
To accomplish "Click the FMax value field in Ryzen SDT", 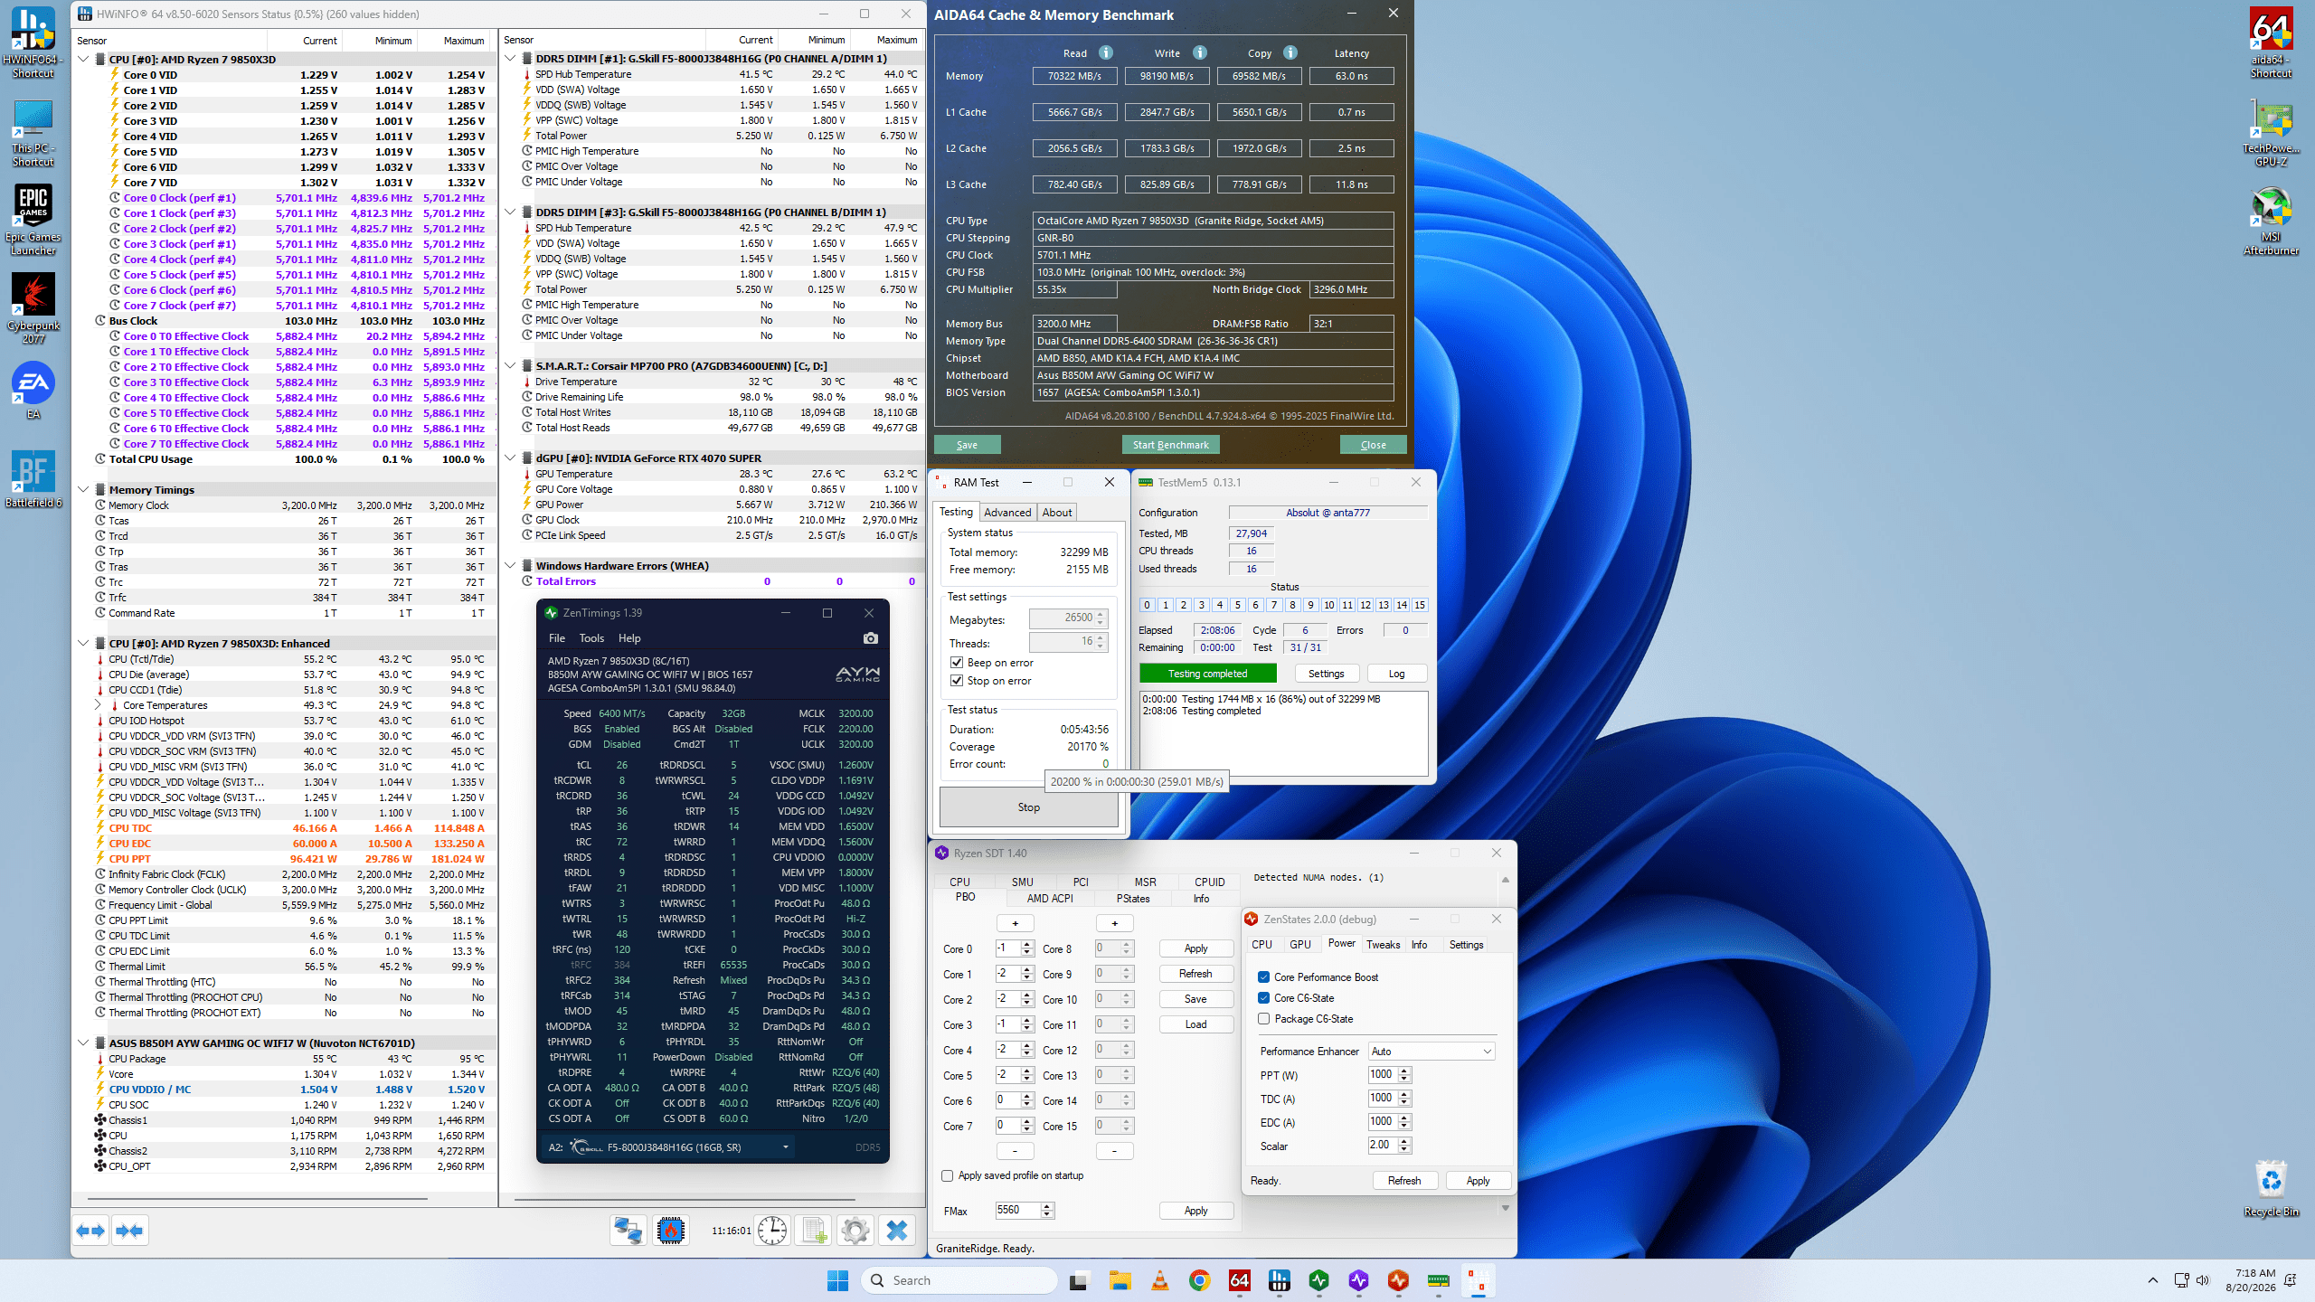I will (x=1017, y=1211).
